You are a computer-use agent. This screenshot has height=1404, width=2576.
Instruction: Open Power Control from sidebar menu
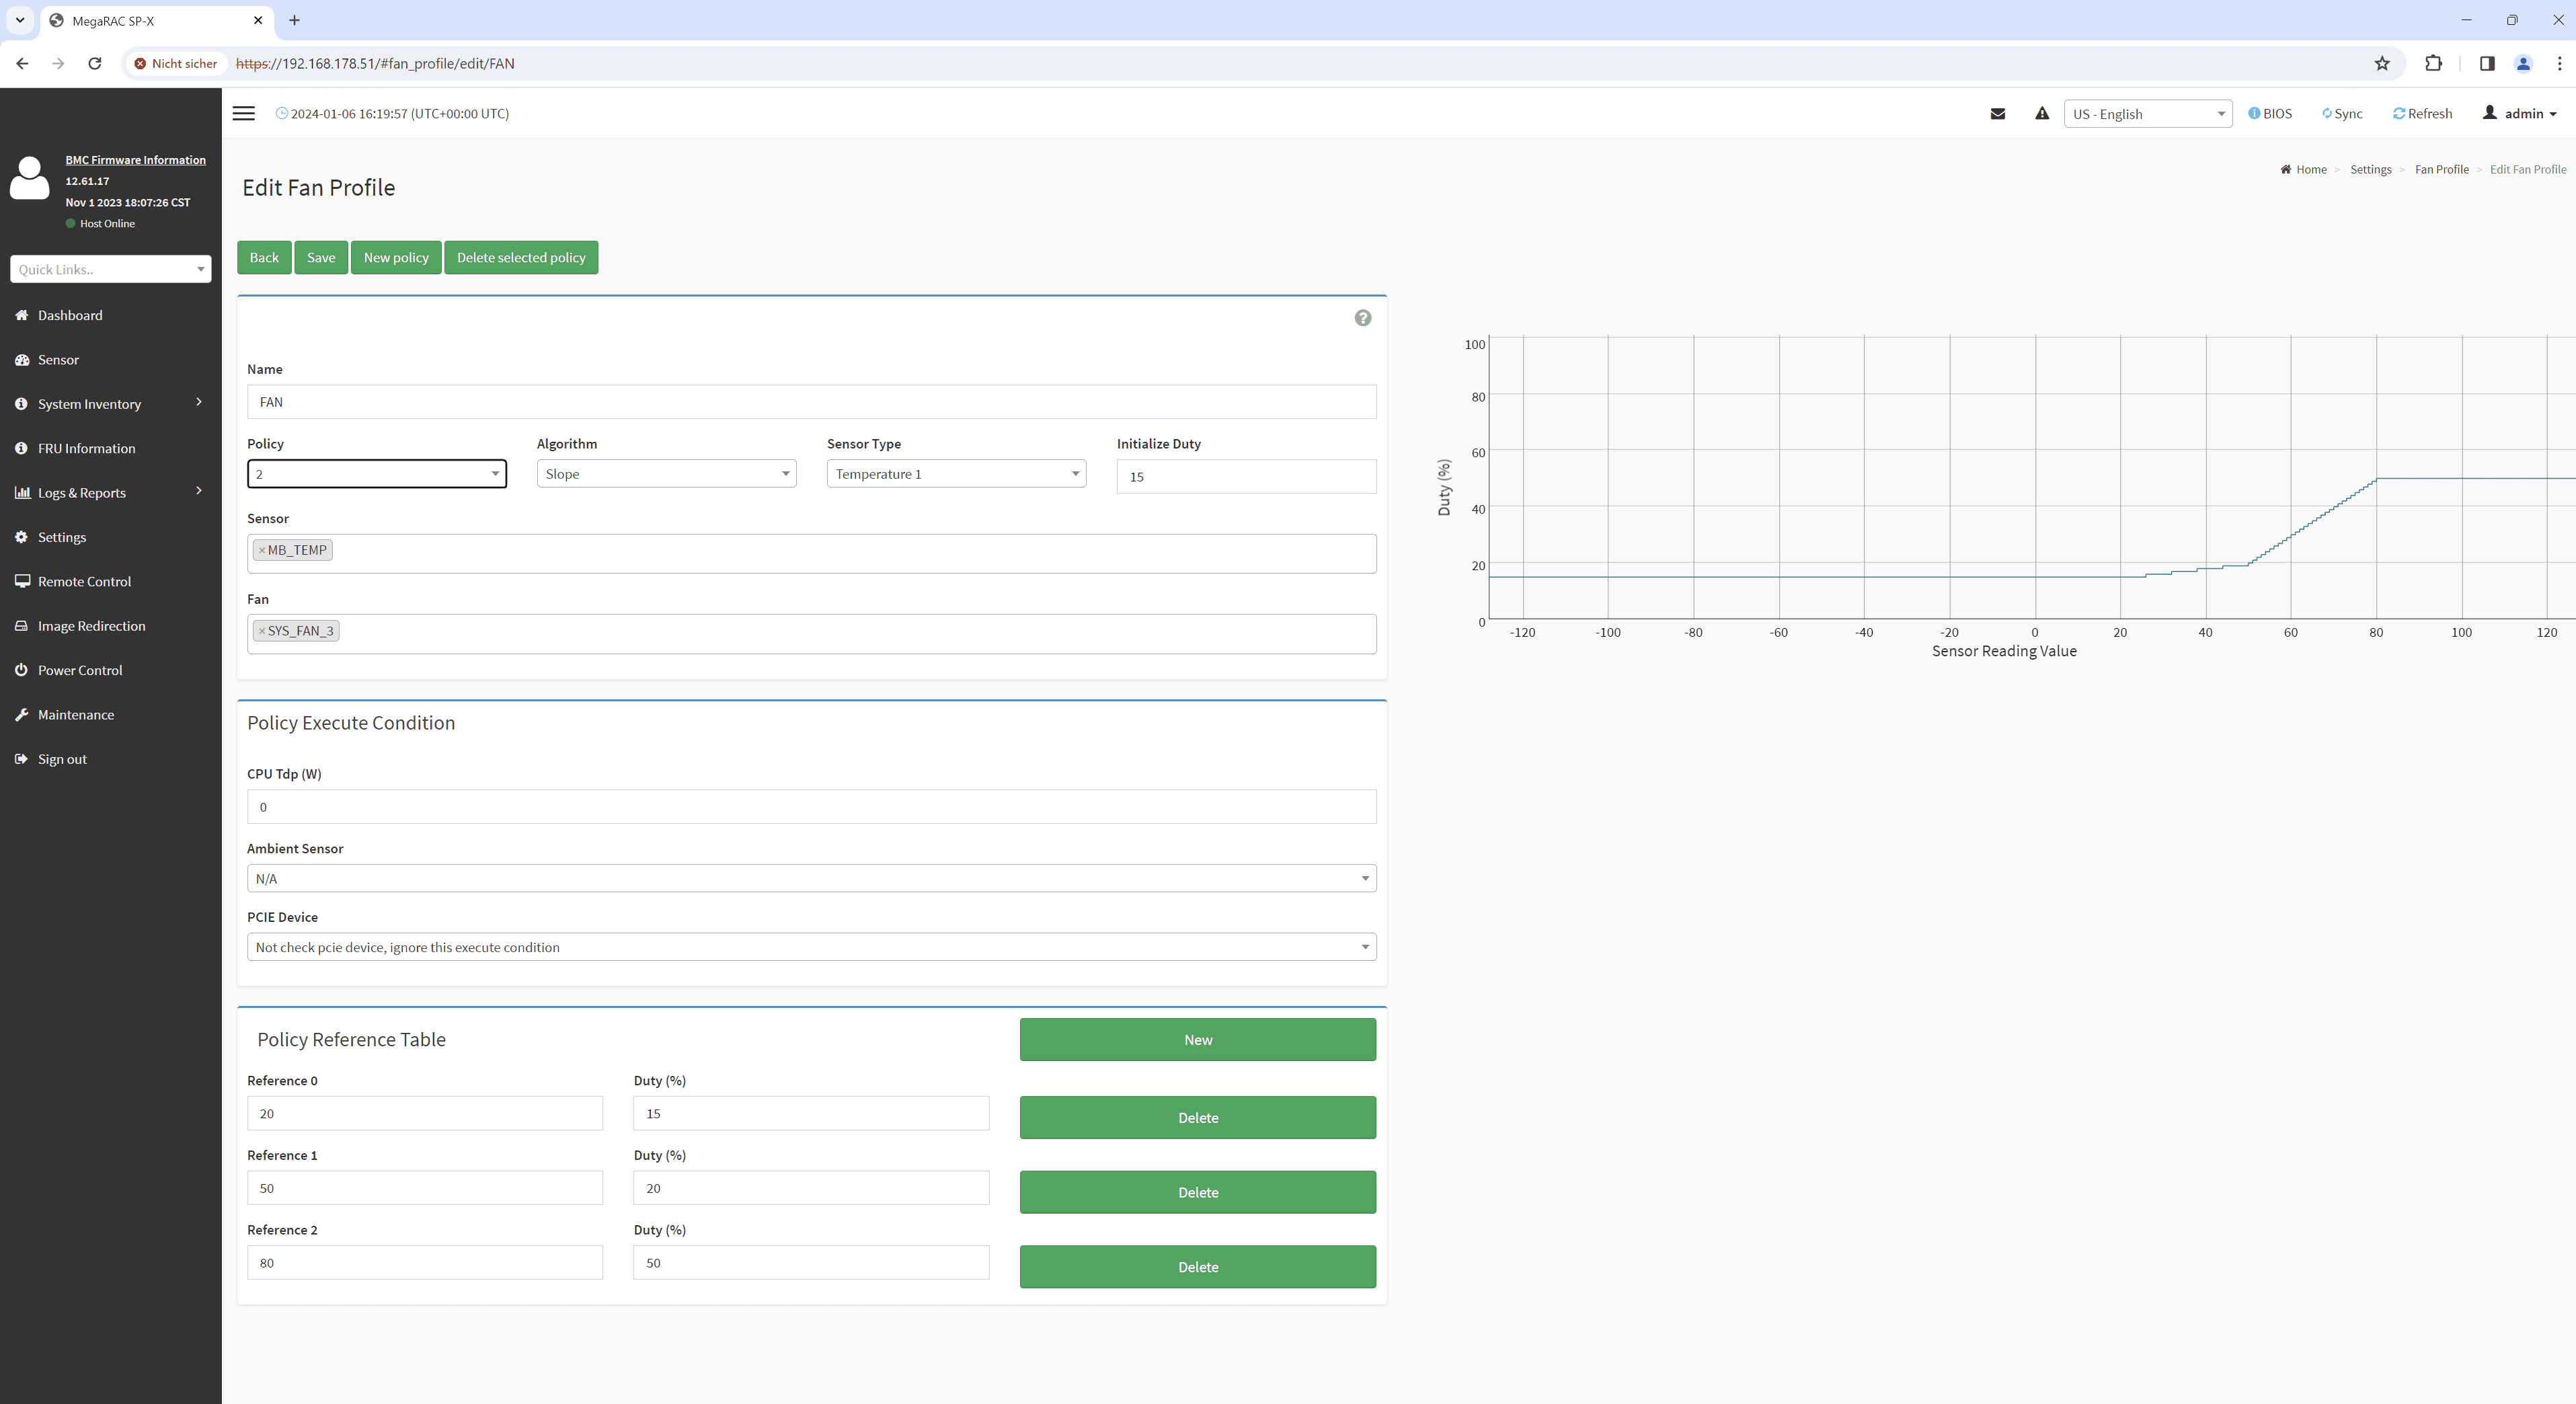point(80,670)
